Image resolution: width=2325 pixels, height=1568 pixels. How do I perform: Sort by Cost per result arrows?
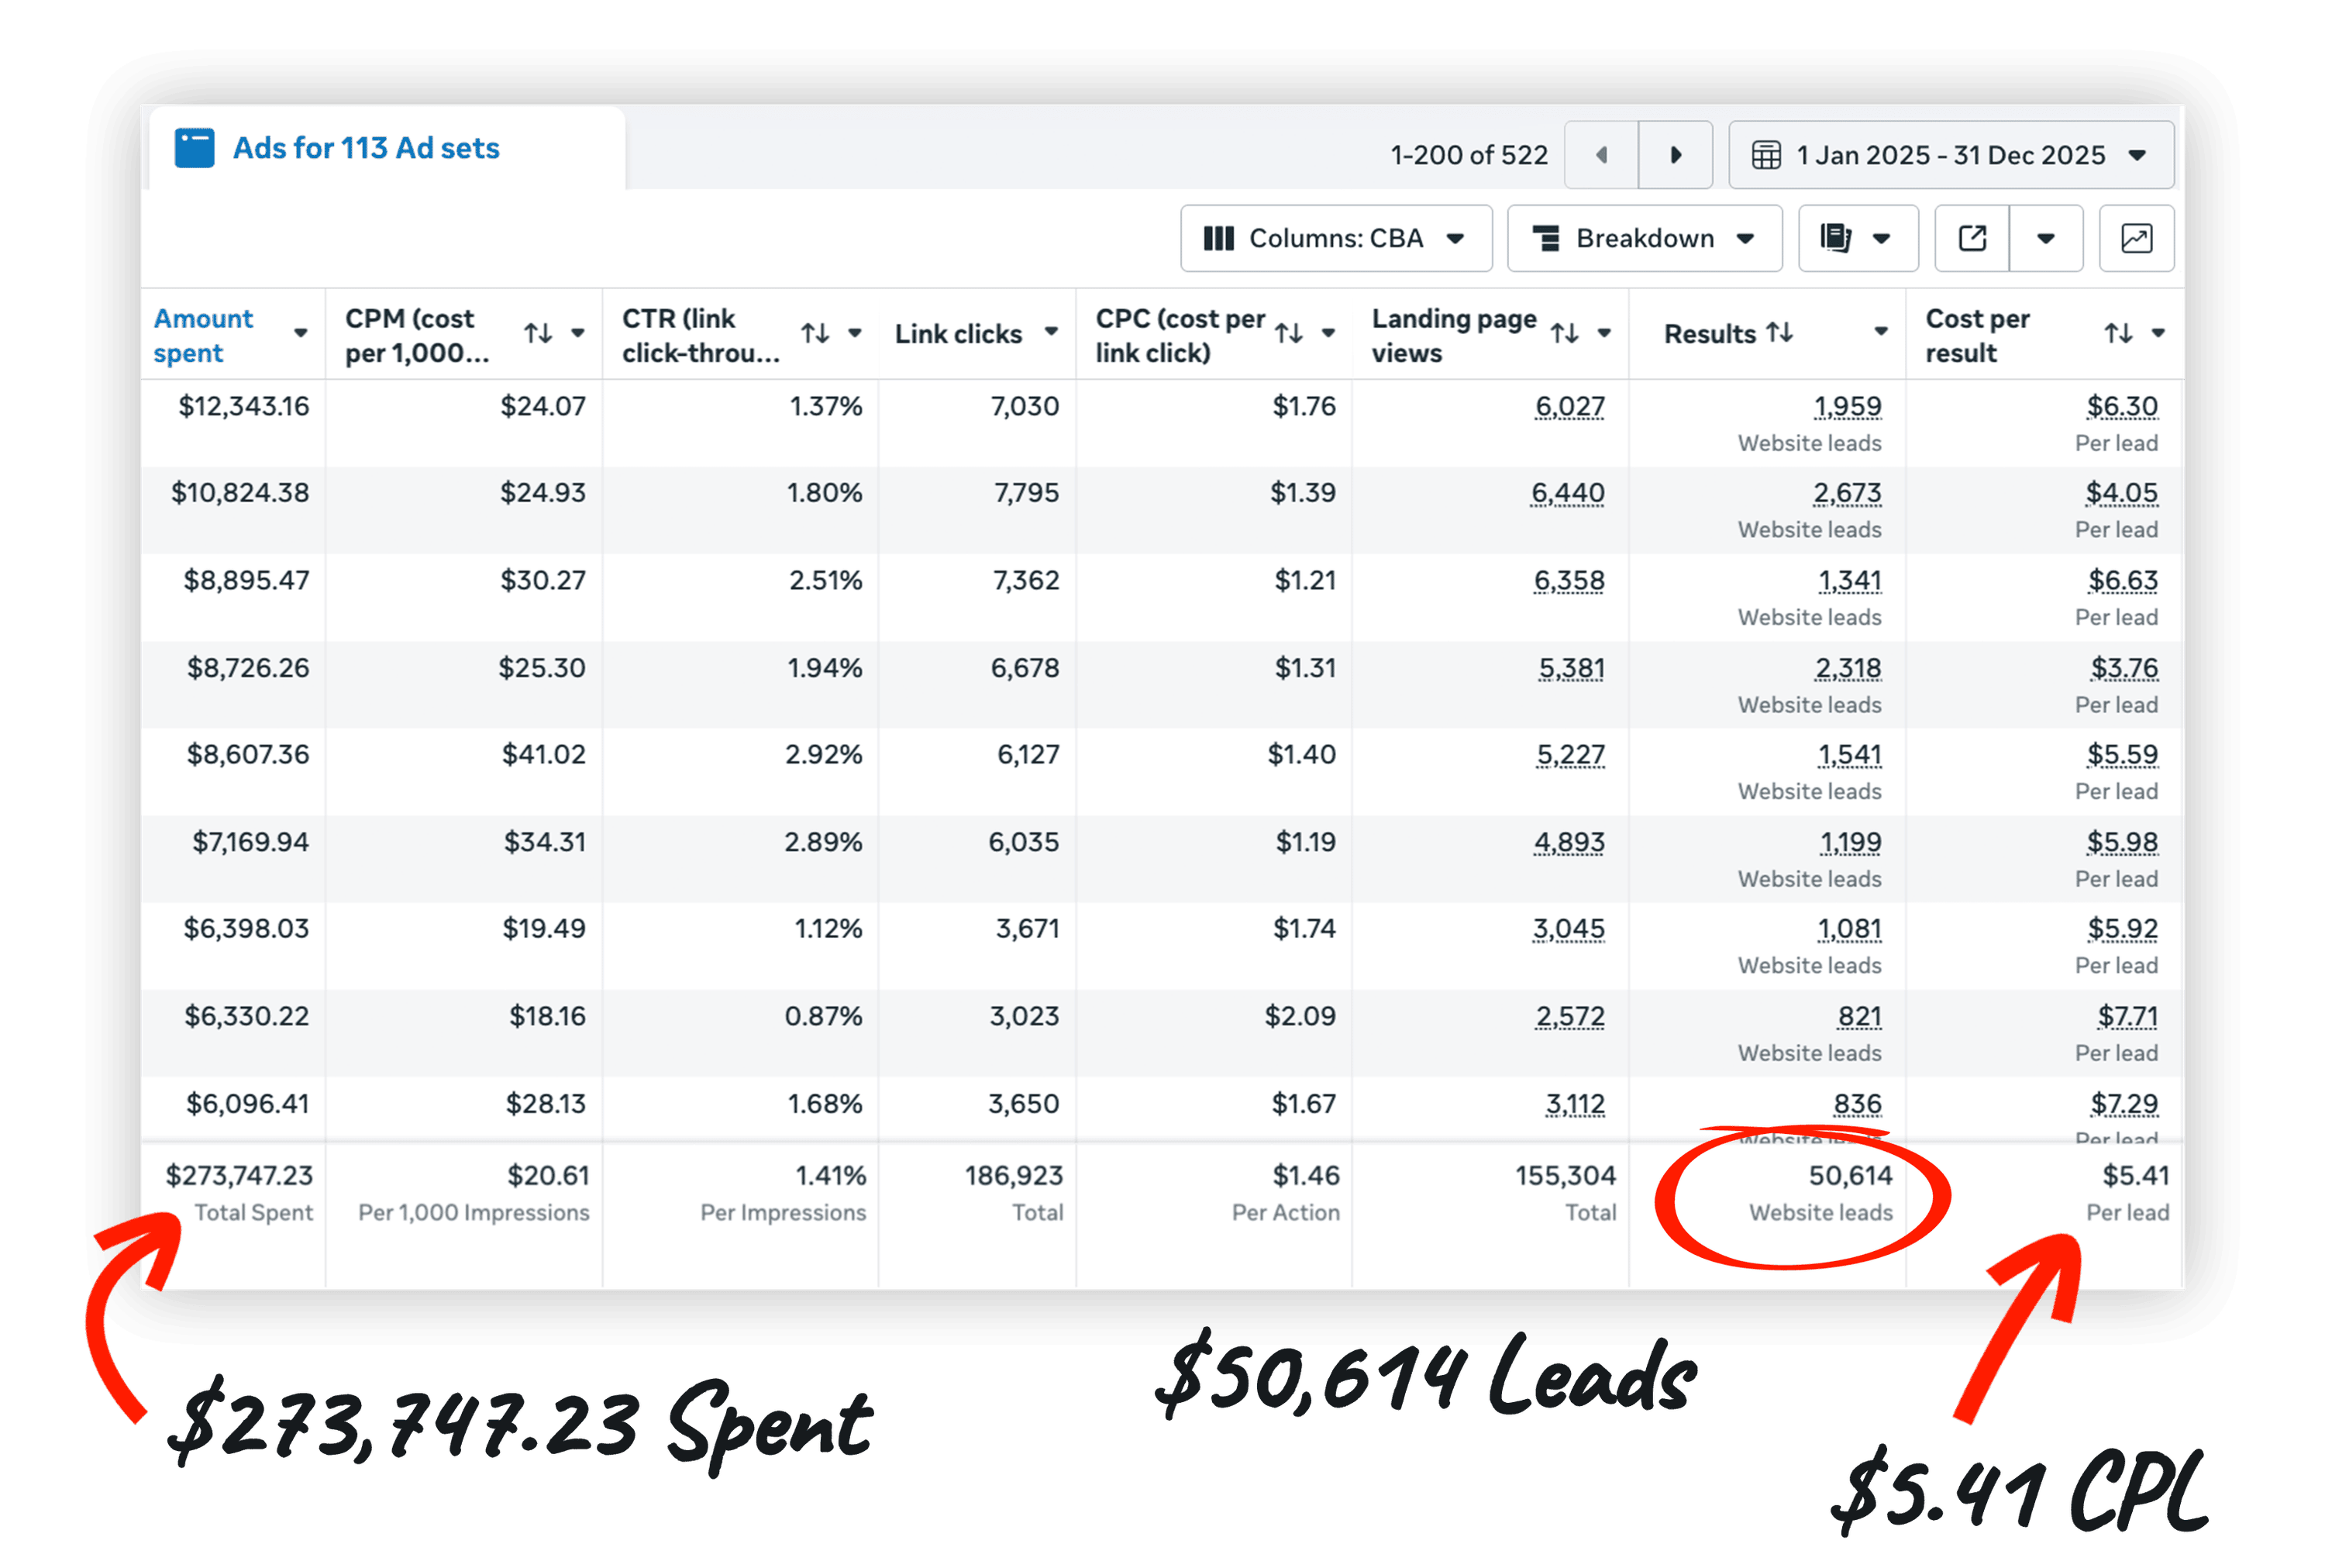(2118, 333)
